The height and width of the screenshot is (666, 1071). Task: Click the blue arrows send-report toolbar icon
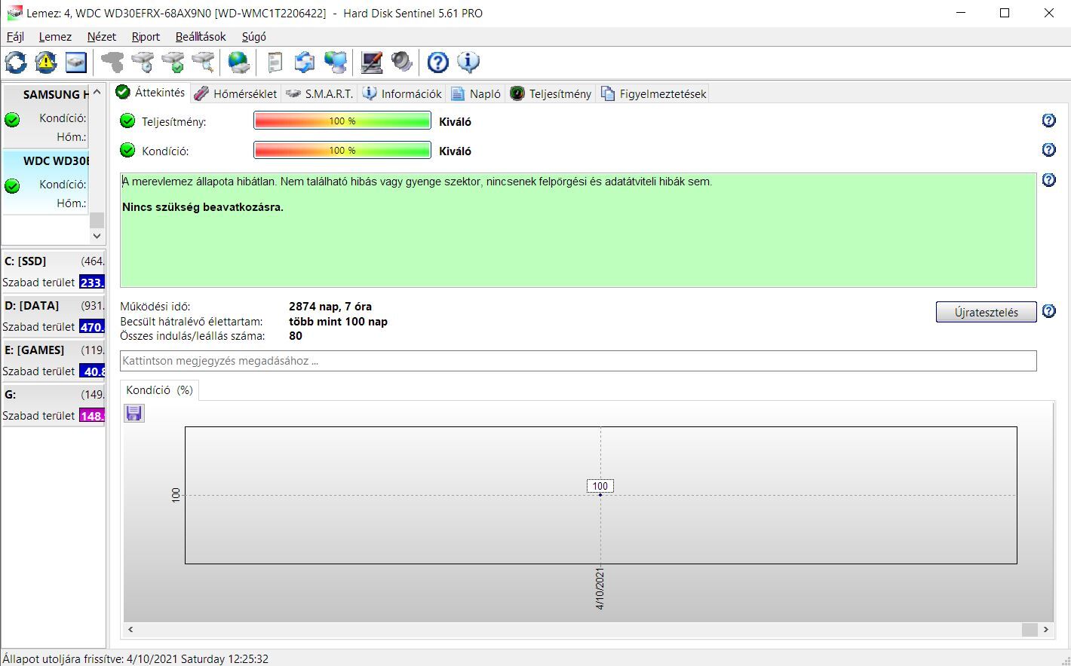click(304, 62)
